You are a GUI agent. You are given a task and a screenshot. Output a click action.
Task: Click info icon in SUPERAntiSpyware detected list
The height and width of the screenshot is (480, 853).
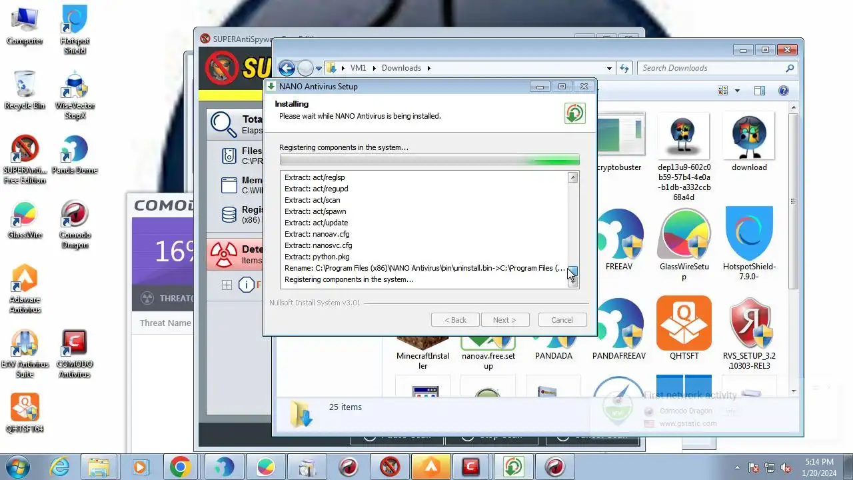(247, 285)
